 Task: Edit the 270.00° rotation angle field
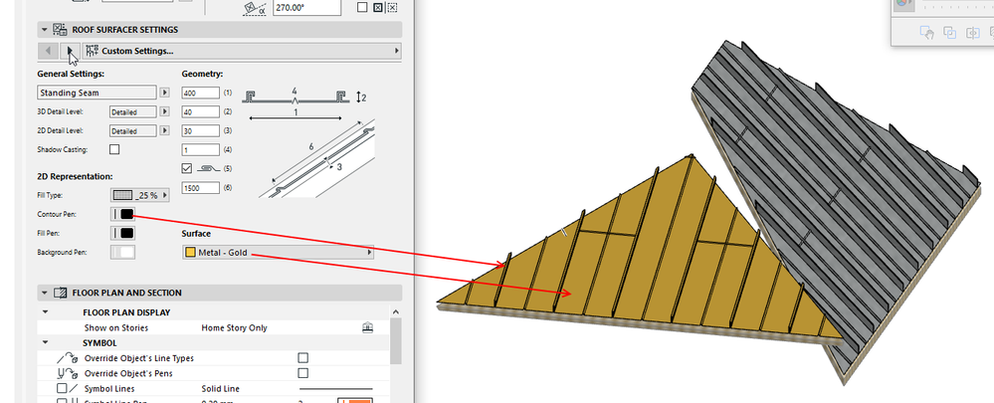[306, 8]
